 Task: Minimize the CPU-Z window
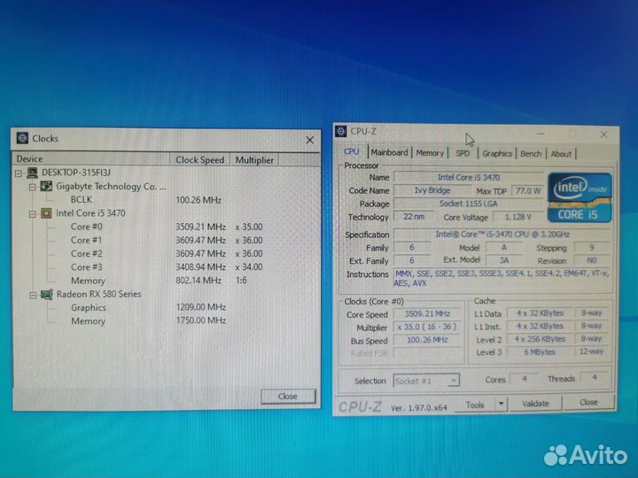(541, 134)
